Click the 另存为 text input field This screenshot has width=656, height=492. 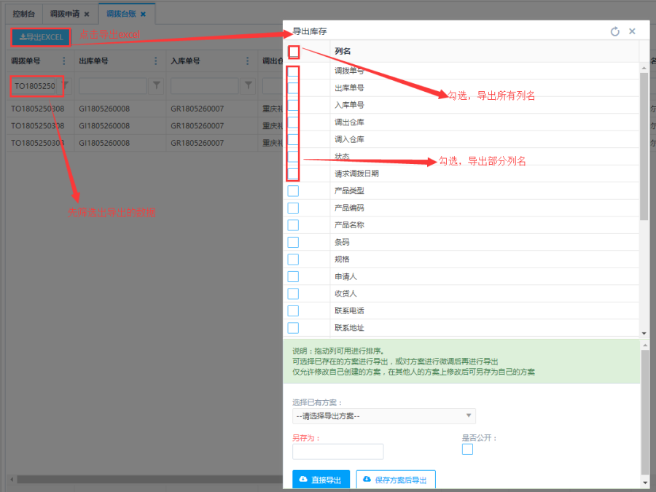[337, 452]
